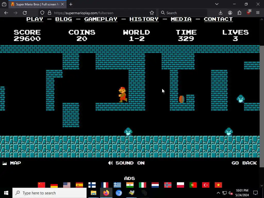Select the Italy flag language
This screenshot has height=198, width=264.
coord(142,185)
